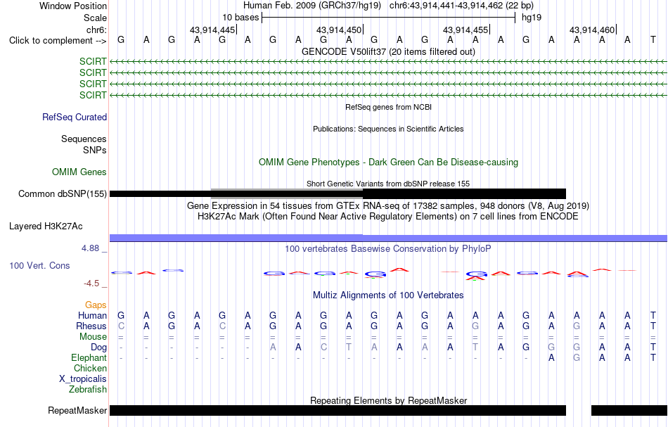Image resolution: width=668 pixels, height=427 pixels.
Task: Click the 4.88 PhyloP upper scale value
Action: tap(90, 248)
